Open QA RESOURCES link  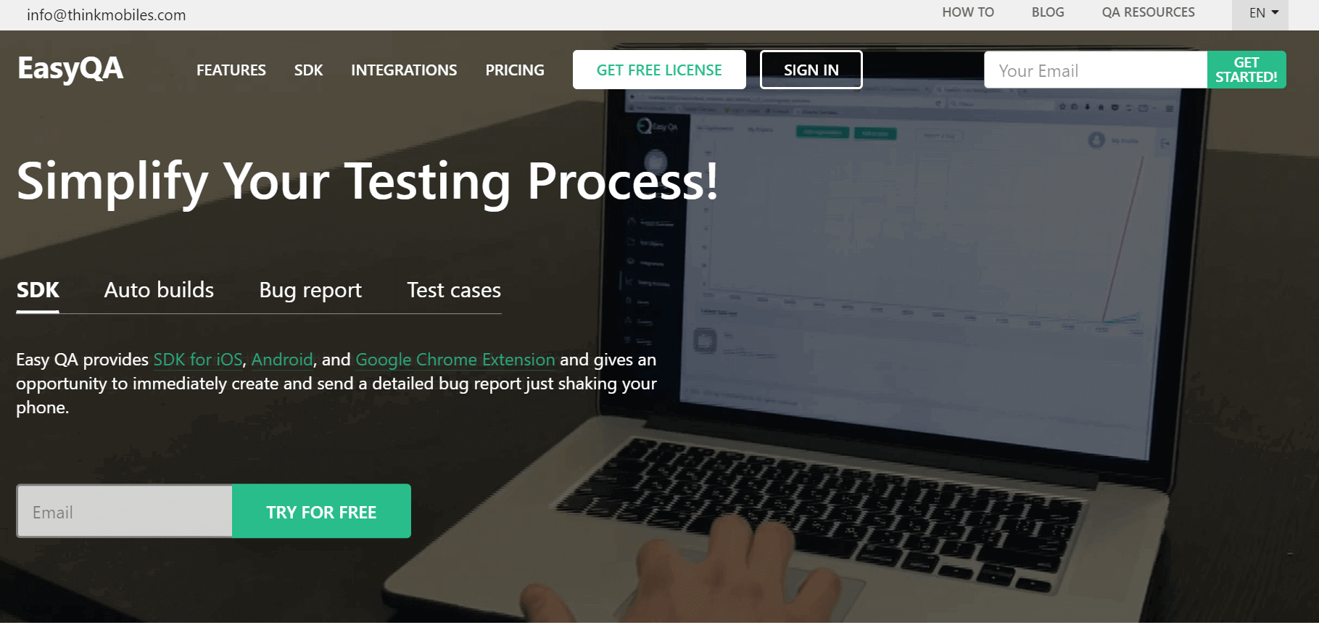coord(1148,12)
